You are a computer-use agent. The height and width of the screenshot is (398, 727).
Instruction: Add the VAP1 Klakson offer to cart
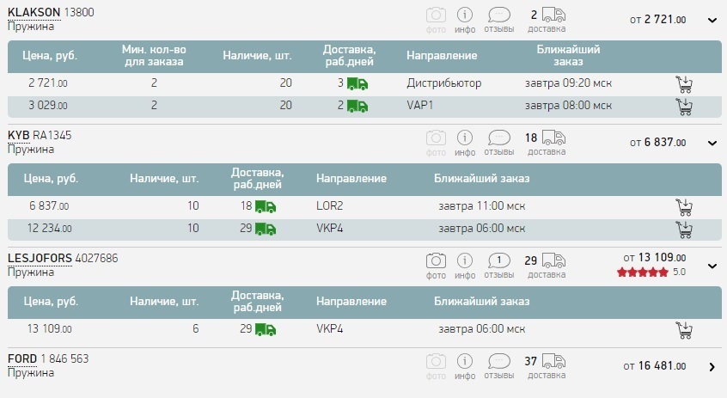(684, 106)
